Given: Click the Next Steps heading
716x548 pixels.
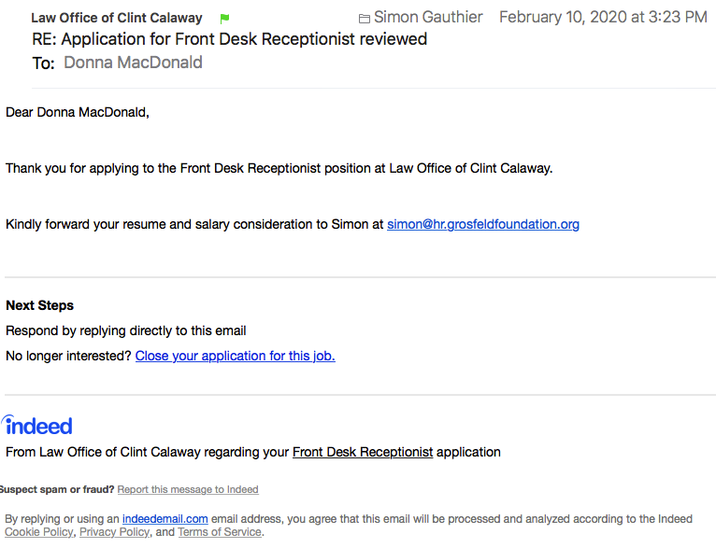Looking at the screenshot, I should tap(40, 305).
